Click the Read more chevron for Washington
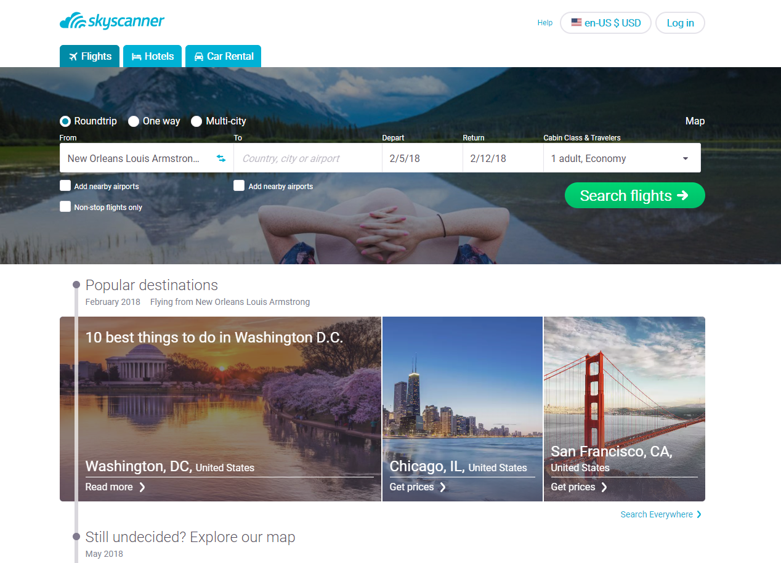781x563 pixels. (142, 487)
